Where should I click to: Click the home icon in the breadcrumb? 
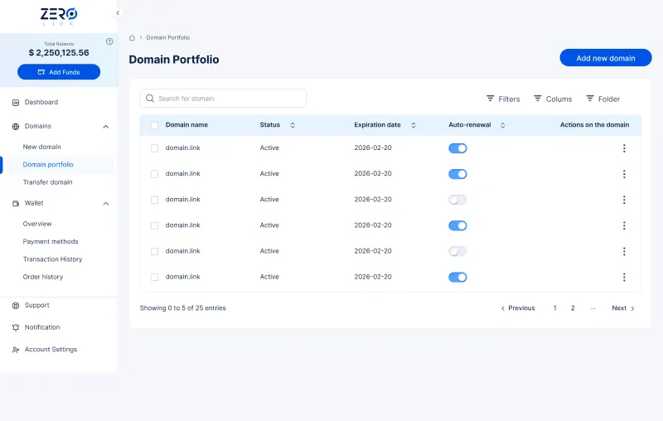point(133,37)
